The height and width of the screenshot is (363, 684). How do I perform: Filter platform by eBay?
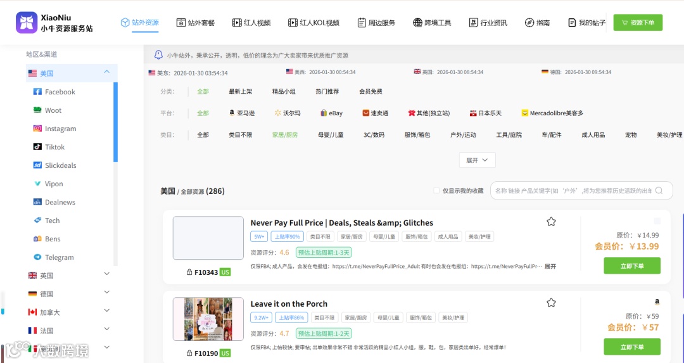331,113
